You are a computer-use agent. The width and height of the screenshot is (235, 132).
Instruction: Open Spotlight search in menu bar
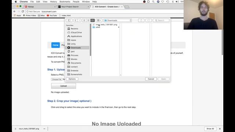tap(153, 1)
